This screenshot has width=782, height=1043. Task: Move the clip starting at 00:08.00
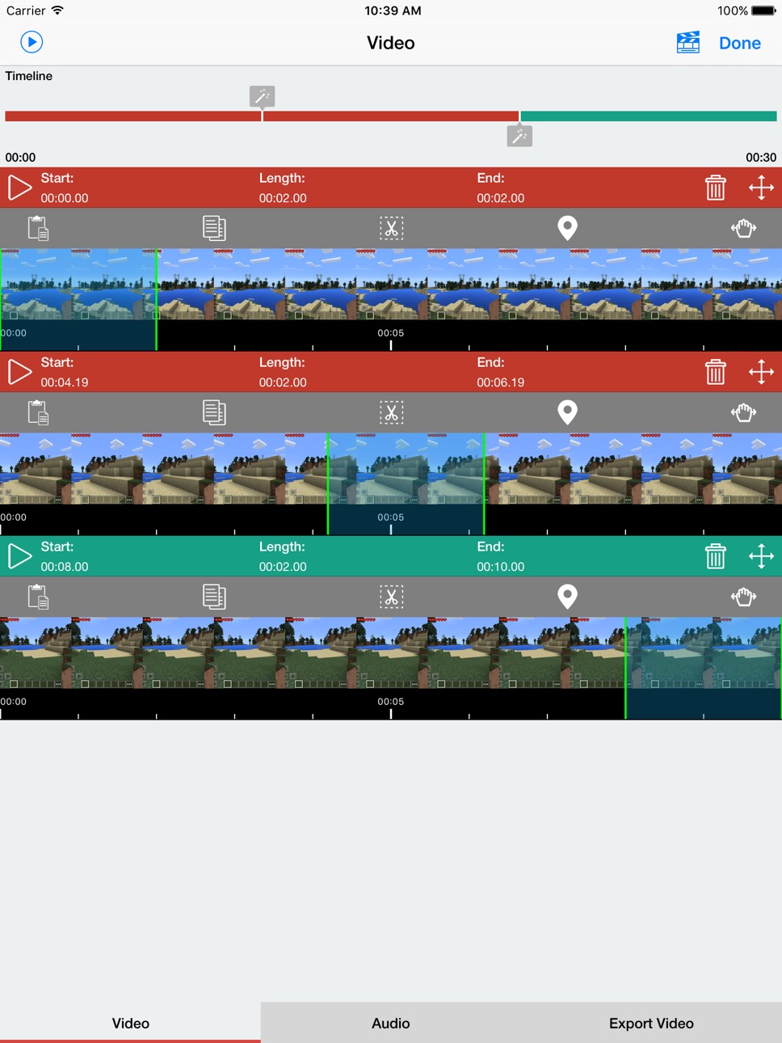pos(761,556)
